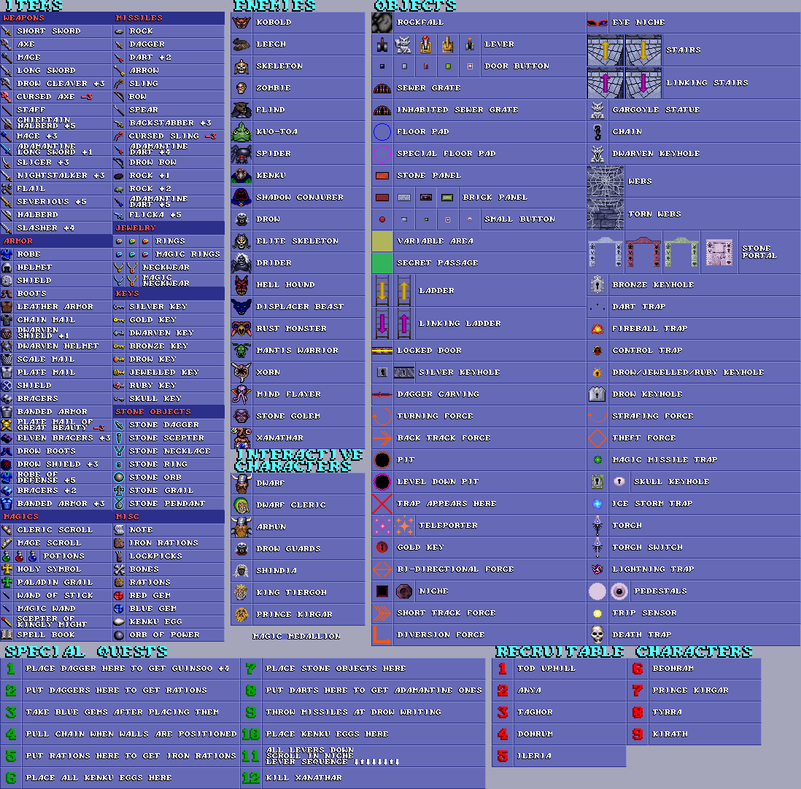
Task: Click the Drider enemy icon
Action: point(241,263)
